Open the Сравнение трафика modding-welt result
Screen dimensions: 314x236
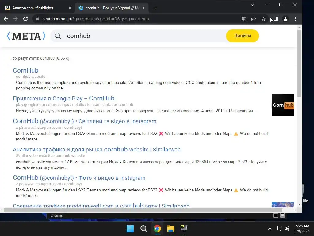point(101,206)
